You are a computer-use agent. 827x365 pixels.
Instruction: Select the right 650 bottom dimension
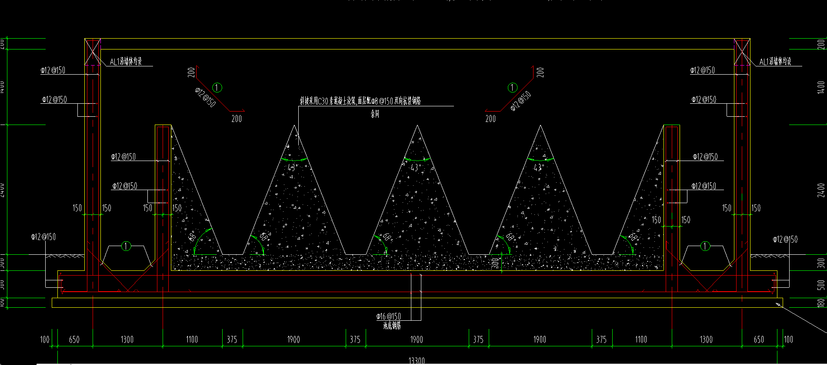point(759,339)
